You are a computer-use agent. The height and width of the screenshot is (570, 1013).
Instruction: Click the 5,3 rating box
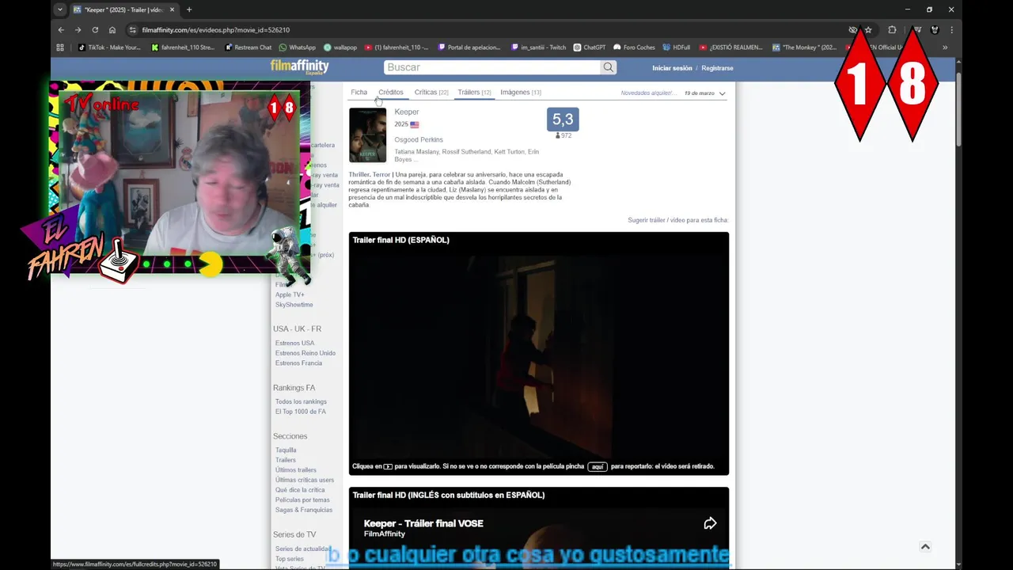tap(563, 120)
